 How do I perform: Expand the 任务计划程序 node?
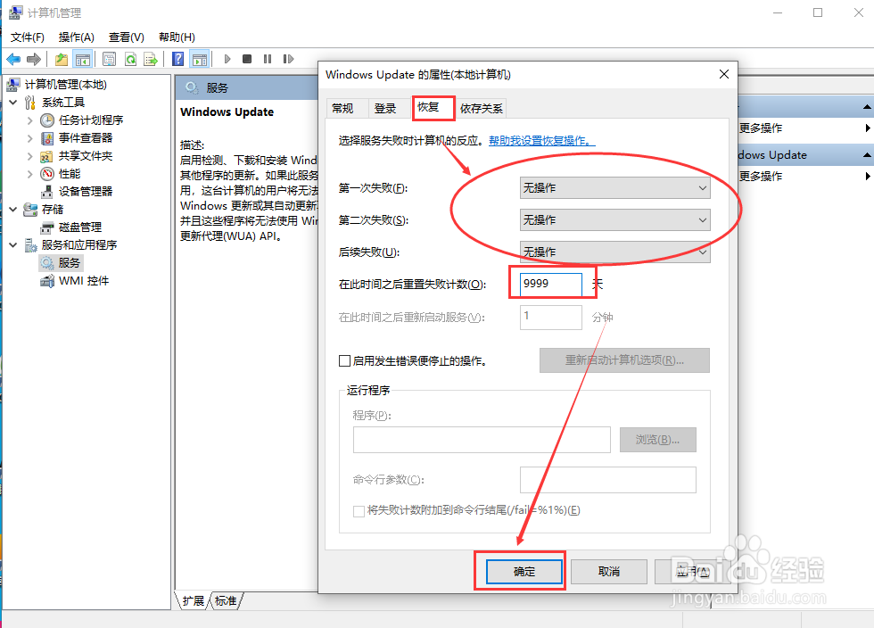pyautogui.click(x=30, y=120)
